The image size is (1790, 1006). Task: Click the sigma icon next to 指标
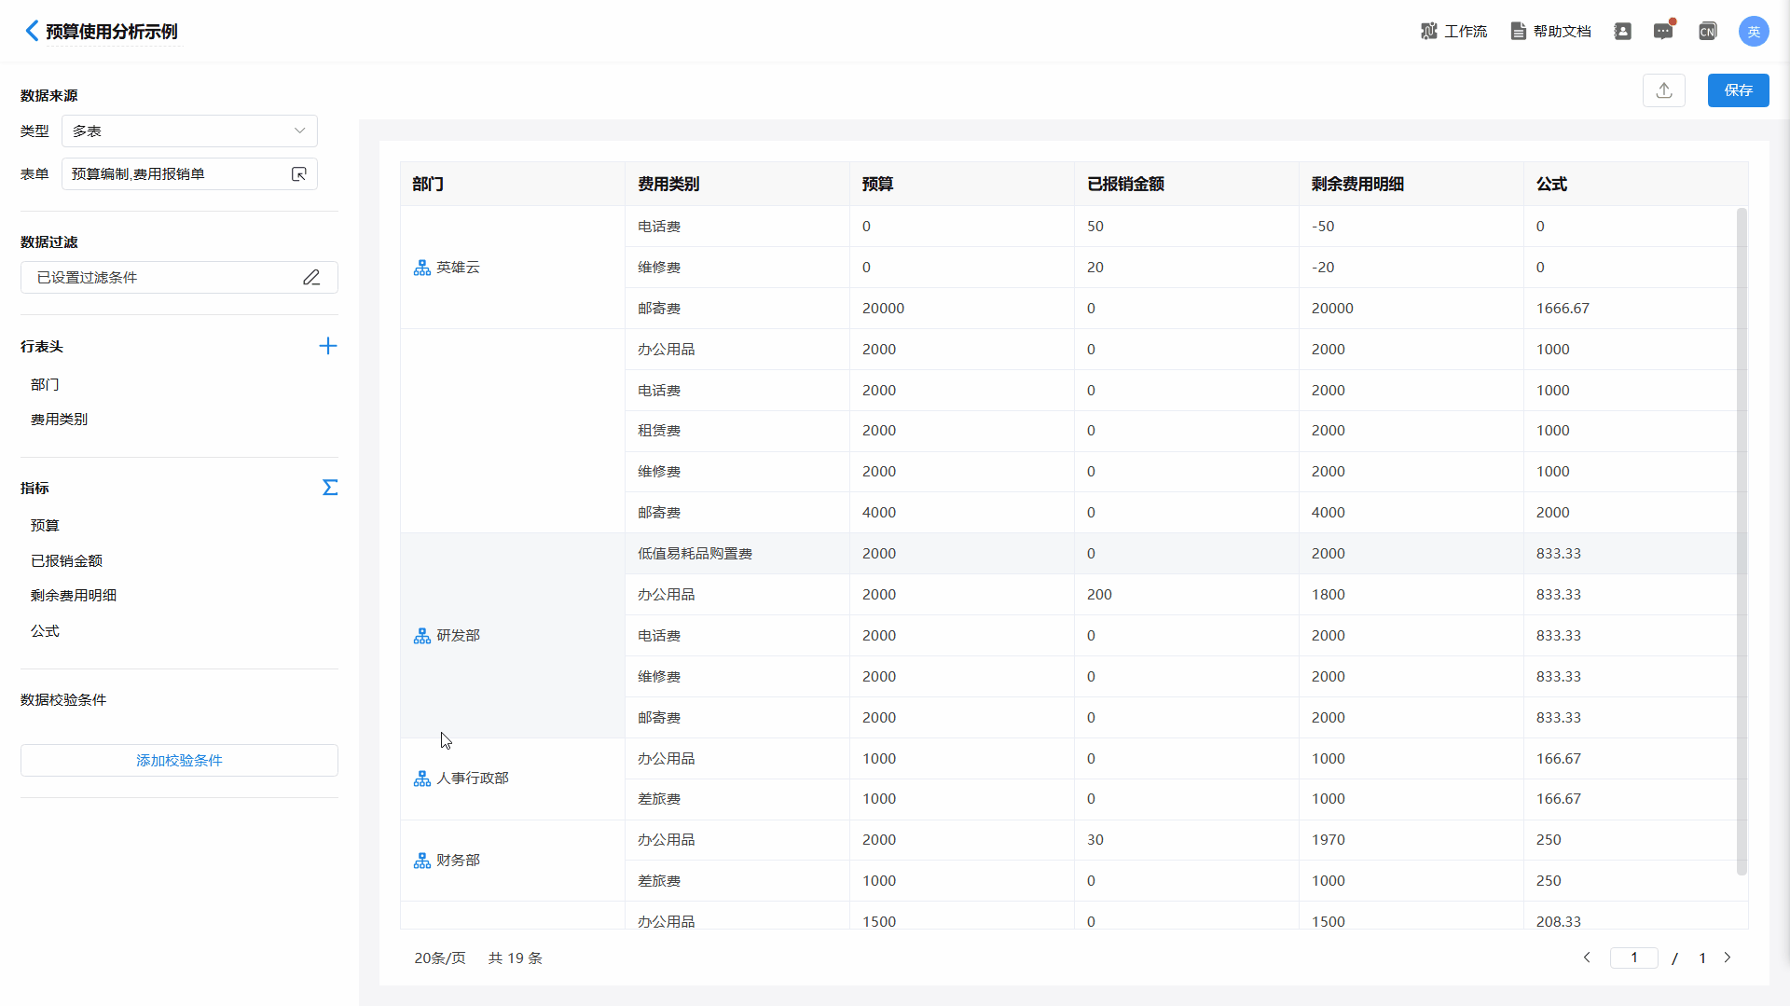click(x=330, y=488)
